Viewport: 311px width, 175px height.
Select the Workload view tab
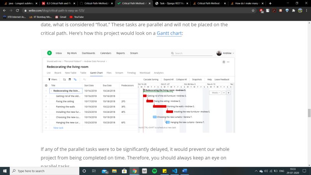(x=145, y=73)
